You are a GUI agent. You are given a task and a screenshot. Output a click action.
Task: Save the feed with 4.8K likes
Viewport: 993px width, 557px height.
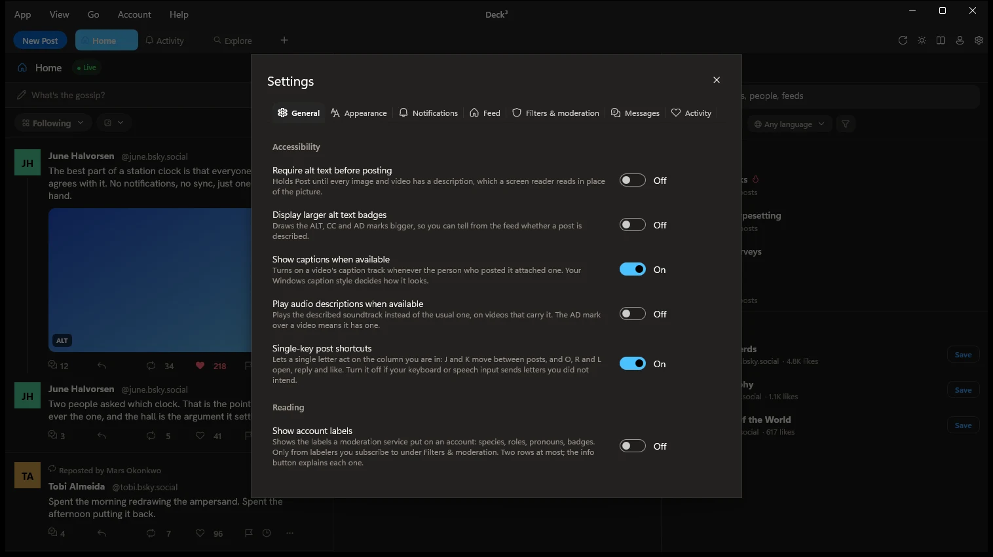[x=963, y=355]
